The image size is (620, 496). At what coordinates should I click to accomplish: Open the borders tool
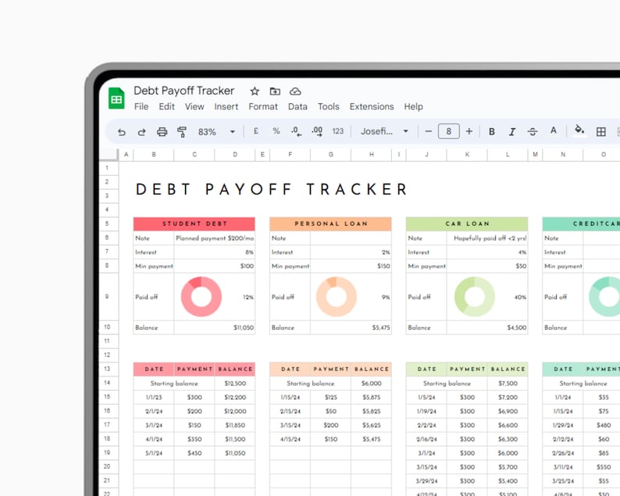[601, 132]
